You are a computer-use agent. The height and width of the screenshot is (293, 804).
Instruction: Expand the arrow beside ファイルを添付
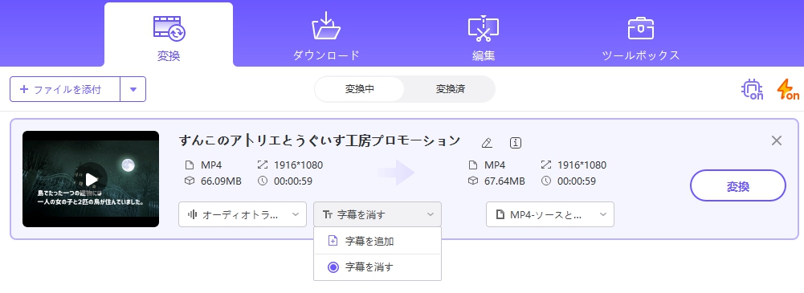pyautogui.click(x=133, y=89)
